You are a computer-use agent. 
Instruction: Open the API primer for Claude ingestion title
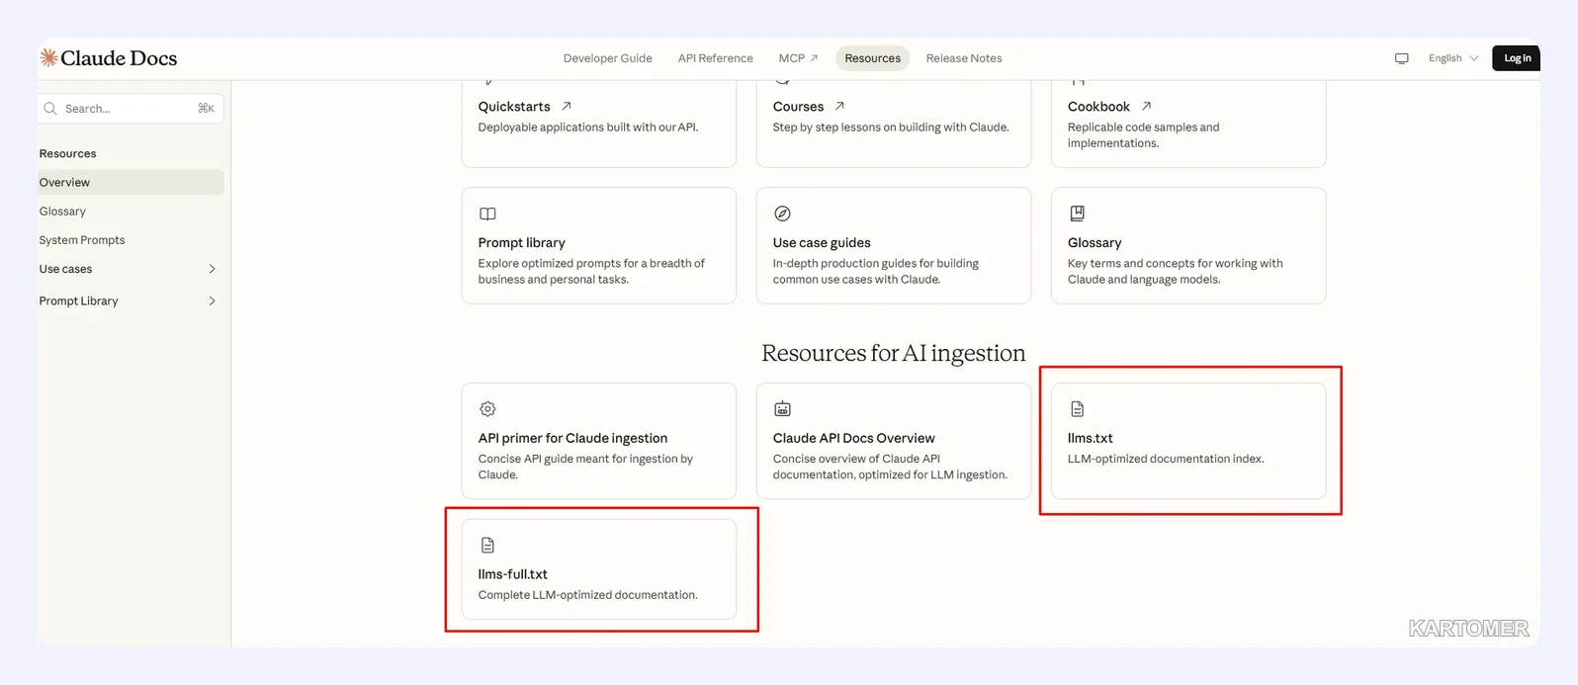[572, 439]
